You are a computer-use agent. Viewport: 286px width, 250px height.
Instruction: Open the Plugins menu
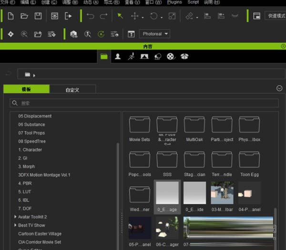[x=174, y=2]
